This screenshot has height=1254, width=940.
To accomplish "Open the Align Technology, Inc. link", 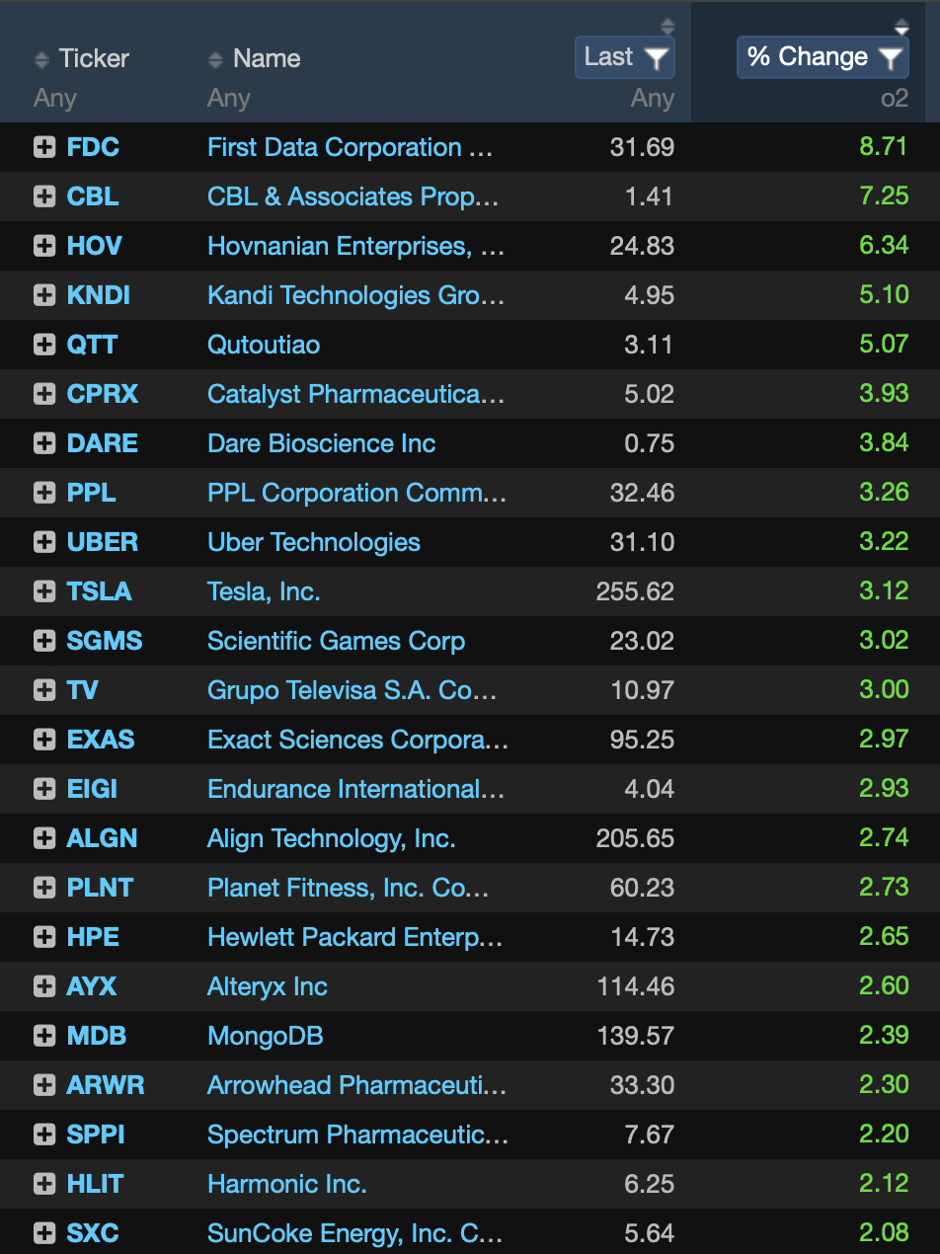I will click(x=332, y=838).
